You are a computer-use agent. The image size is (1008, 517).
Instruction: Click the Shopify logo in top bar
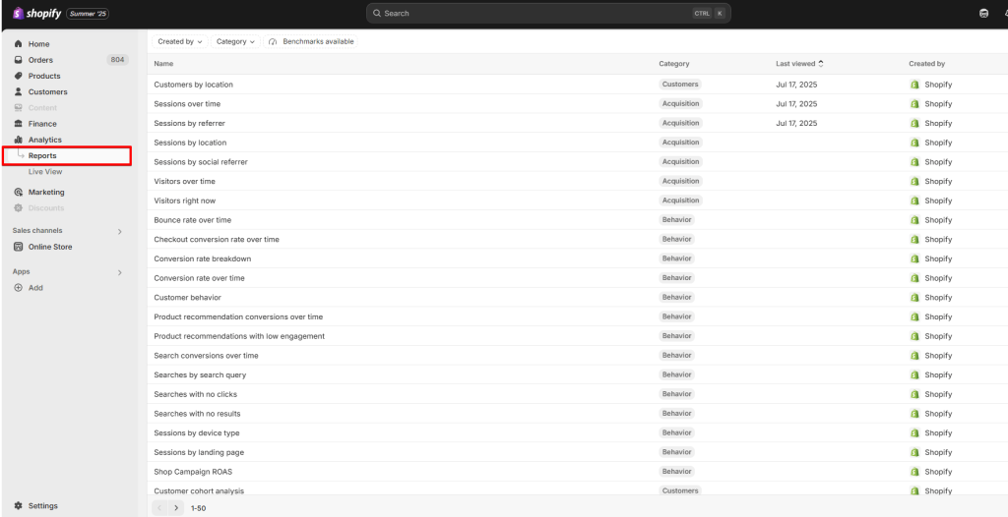(x=36, y=14)
